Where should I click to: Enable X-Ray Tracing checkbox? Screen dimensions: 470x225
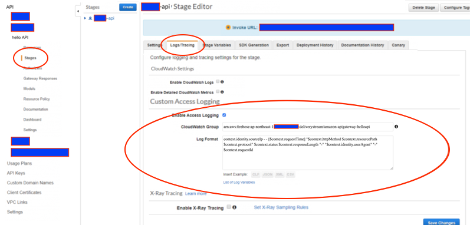[x=229, y=207]
